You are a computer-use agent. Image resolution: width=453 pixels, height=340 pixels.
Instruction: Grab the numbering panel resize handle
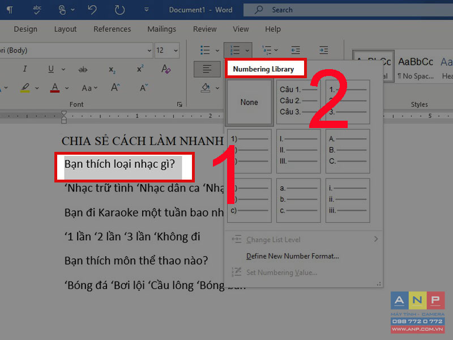[x=378, y=284]
